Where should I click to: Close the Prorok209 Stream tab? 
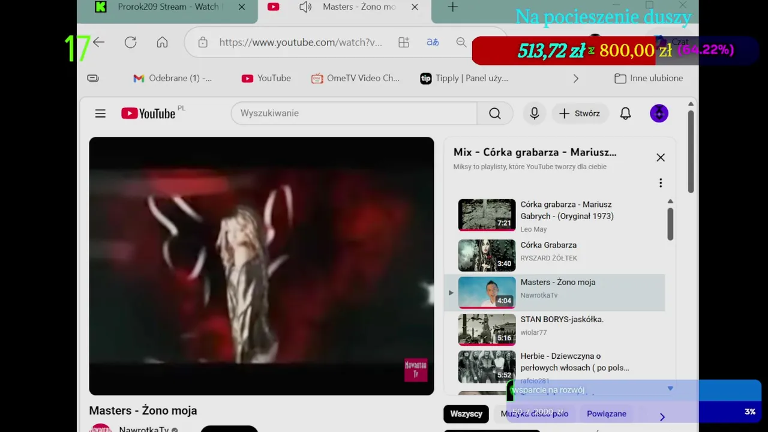(241, 7)
